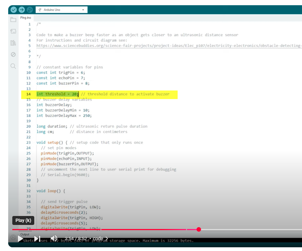Click 'delayMicroseconds(2);' line
The height and width of the screenshot is (251, 302).
(x=64, y=213)
